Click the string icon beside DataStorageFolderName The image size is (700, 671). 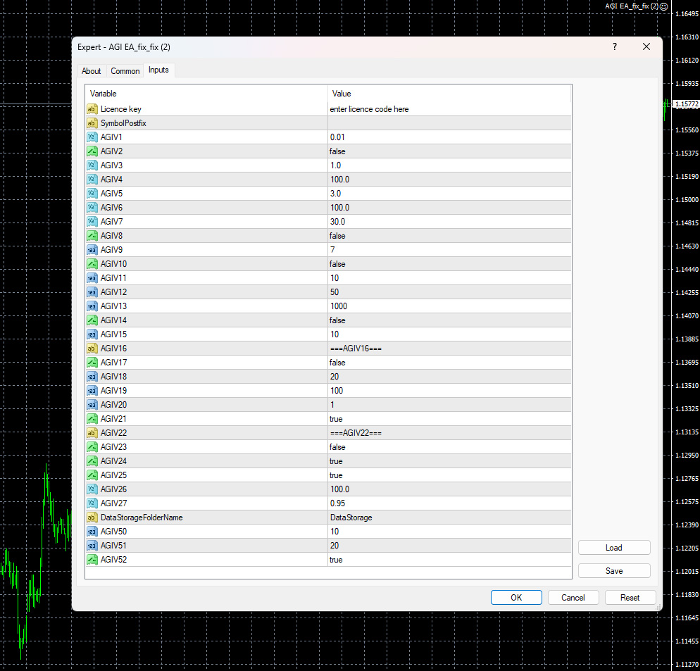click(92, 518)
